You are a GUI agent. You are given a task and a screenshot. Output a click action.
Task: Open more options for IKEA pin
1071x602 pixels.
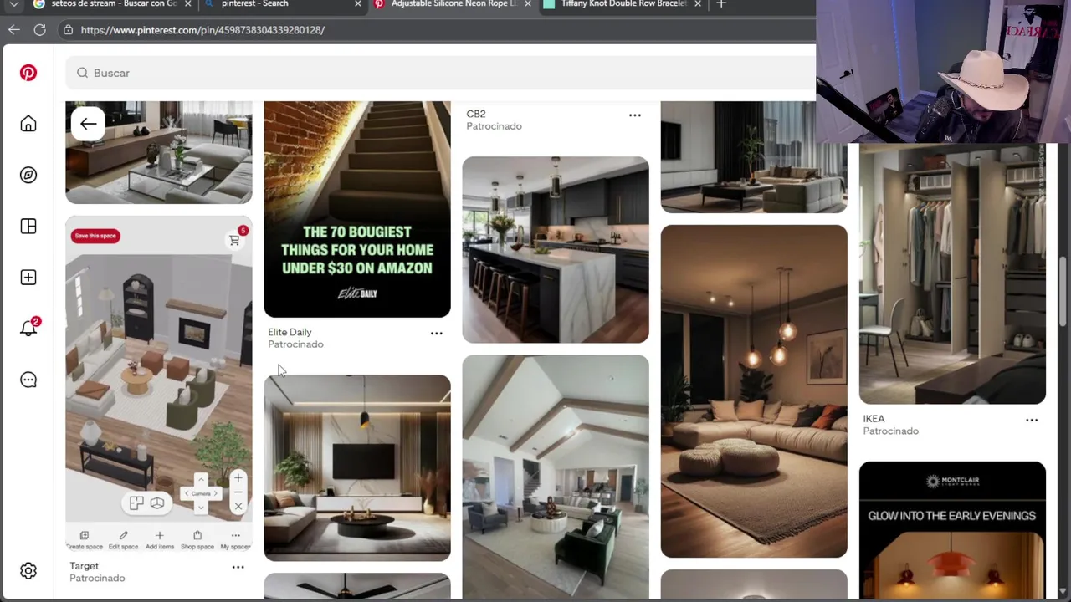point(1032,421)
